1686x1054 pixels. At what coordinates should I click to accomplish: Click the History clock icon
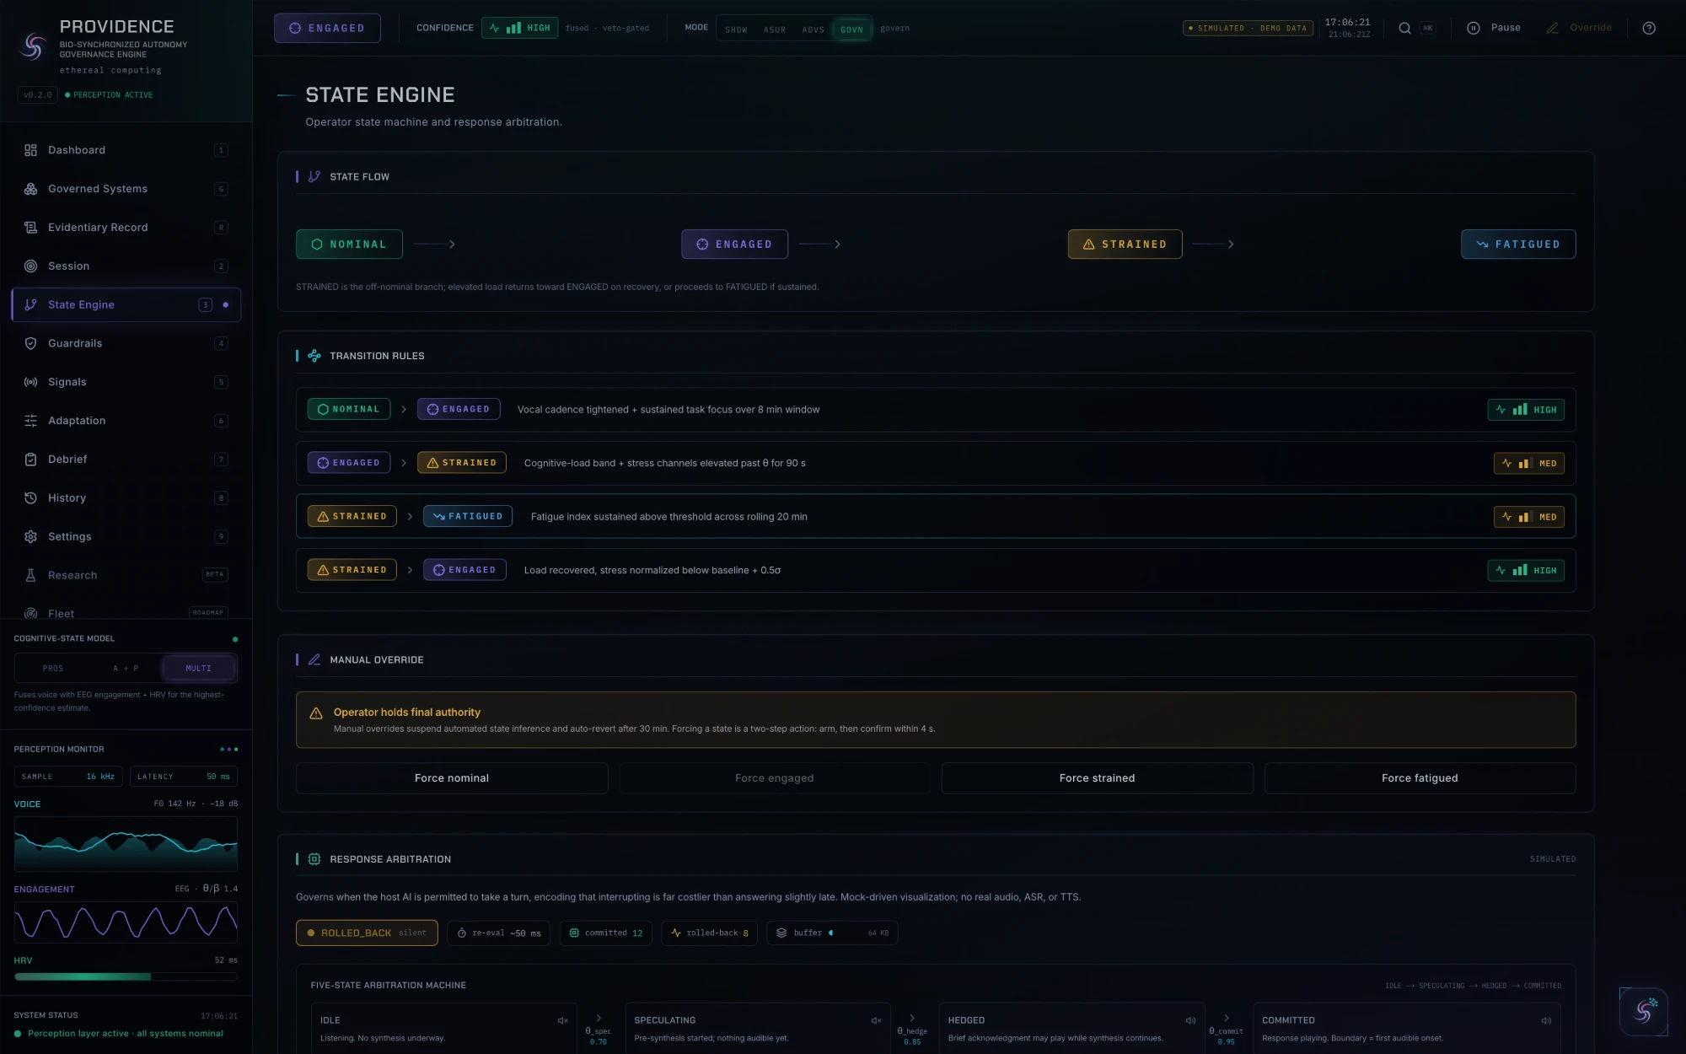point(30,498)
